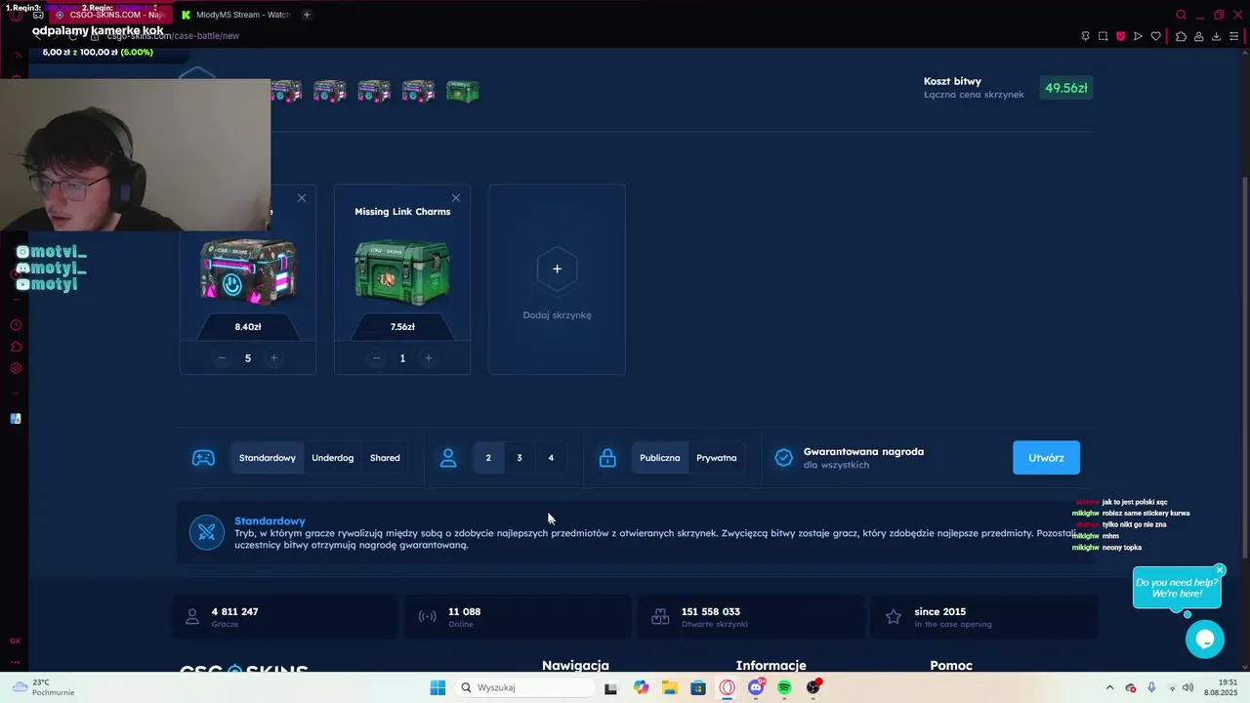Click the browser search magnifier icon
This screenshot has width=1250, height=703.
1181,15
